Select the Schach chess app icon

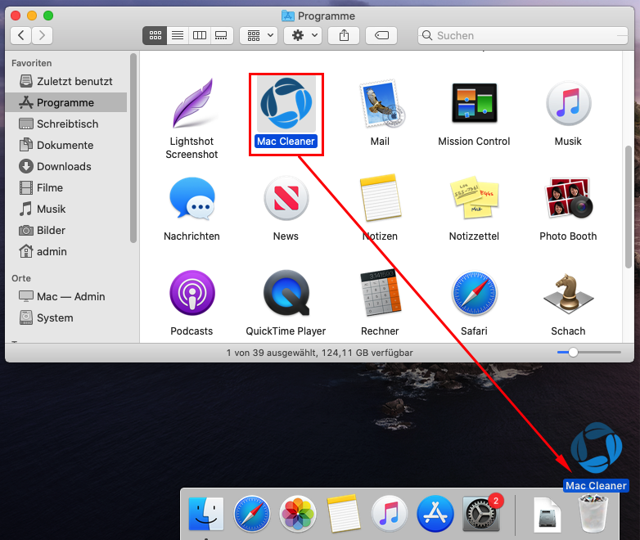[x=568, y=294]
